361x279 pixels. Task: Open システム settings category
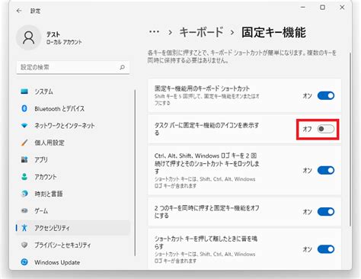[73, 91]
